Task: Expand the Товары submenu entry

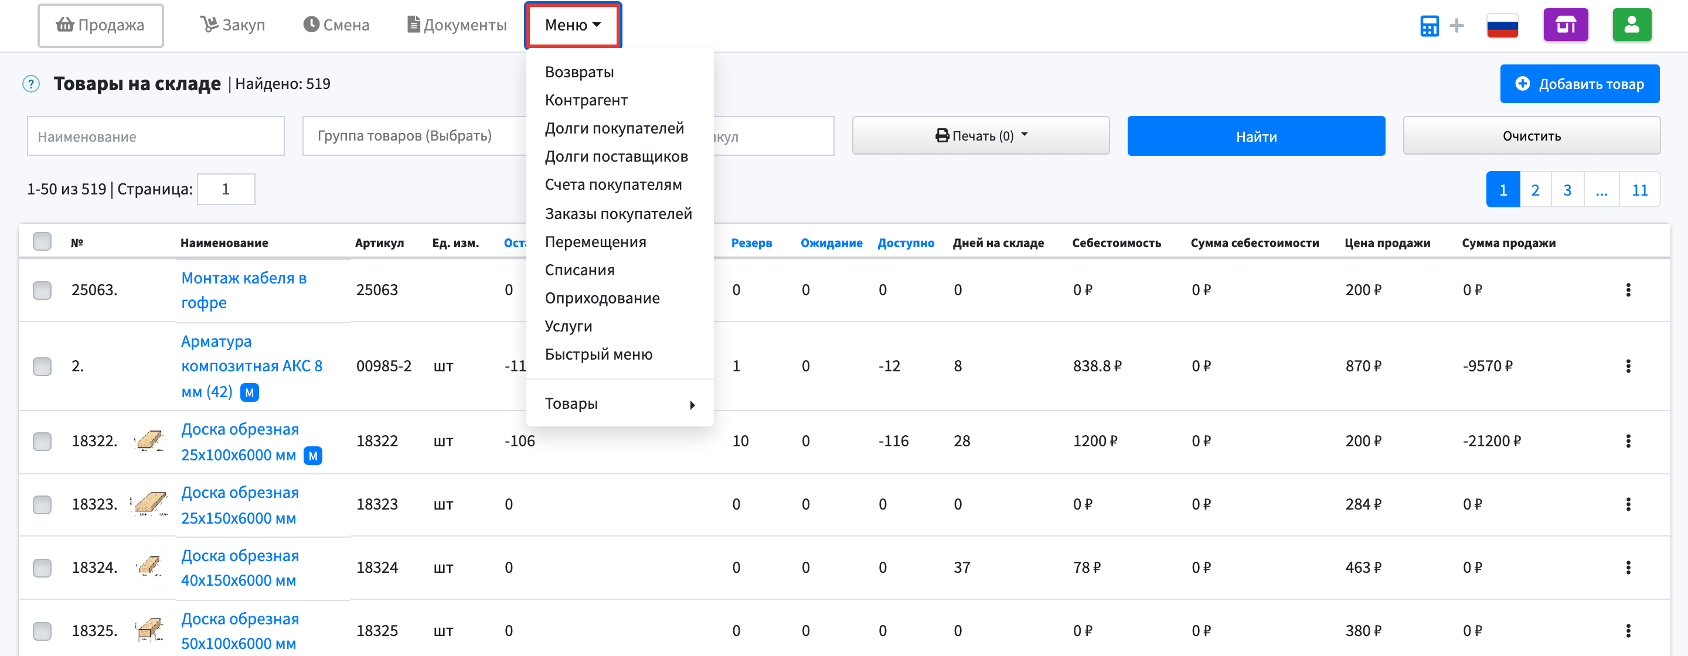Action: 620,404
